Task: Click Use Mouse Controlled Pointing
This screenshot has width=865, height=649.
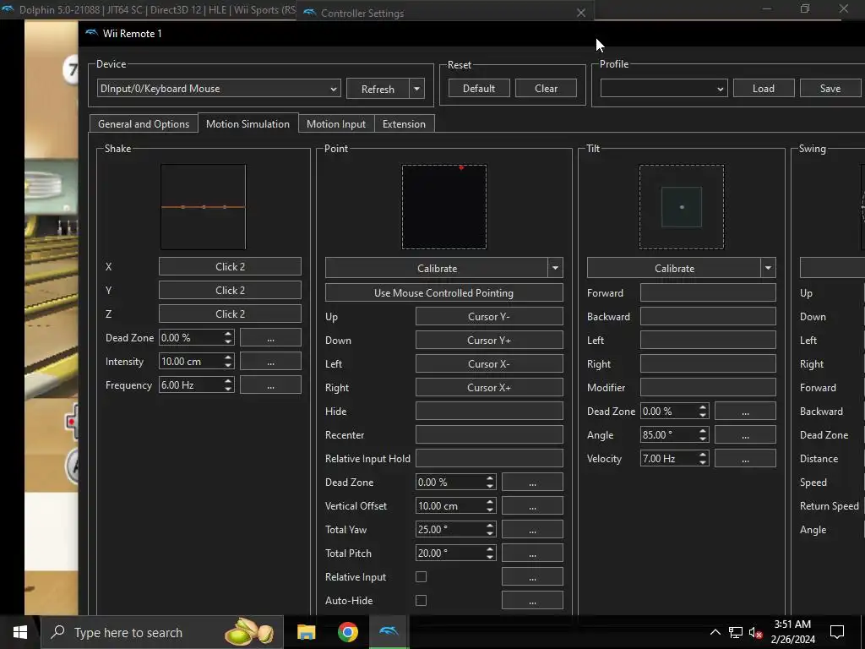Action: point(444,292)
